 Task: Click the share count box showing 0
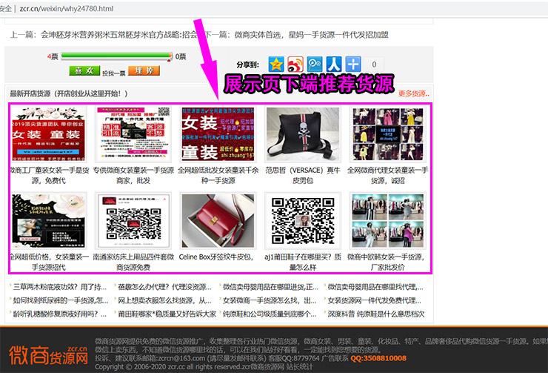pos(374,65)
